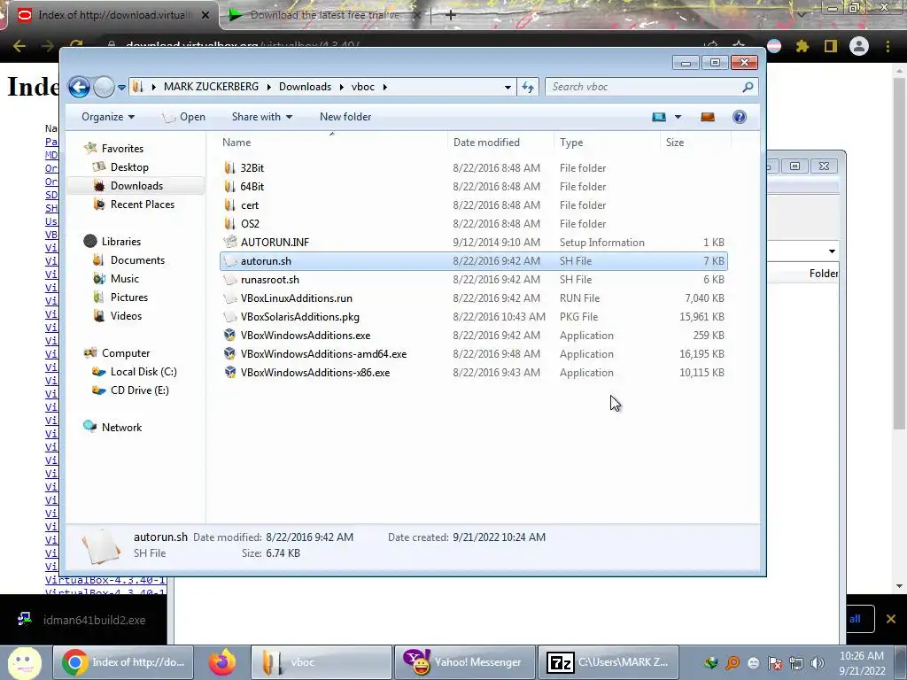
Task: Open a new Chrome tab
Action: click(451, 15)
